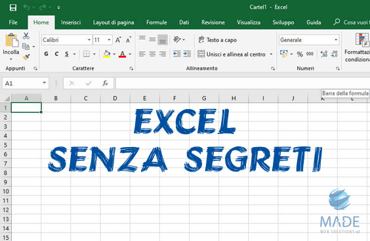This screenshot has height=241, width=370.
Task: Open the Sviluppo tab
Action: coord(283,22)
